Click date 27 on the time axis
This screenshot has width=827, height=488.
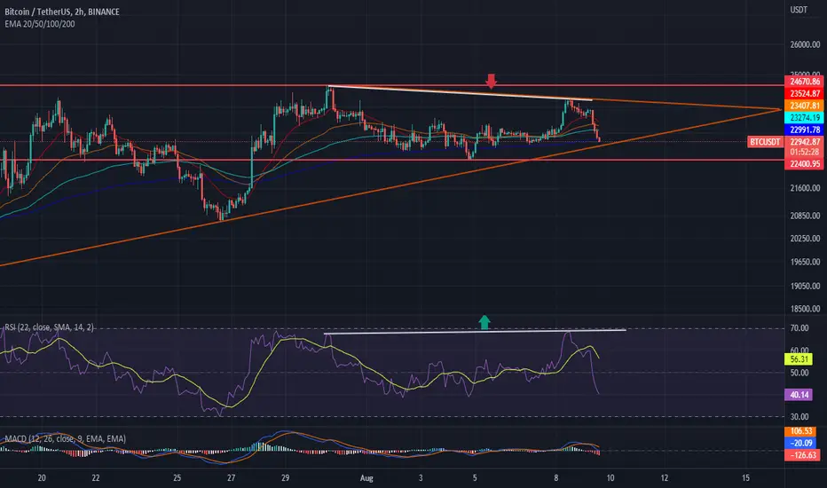(x=231, y=478)
